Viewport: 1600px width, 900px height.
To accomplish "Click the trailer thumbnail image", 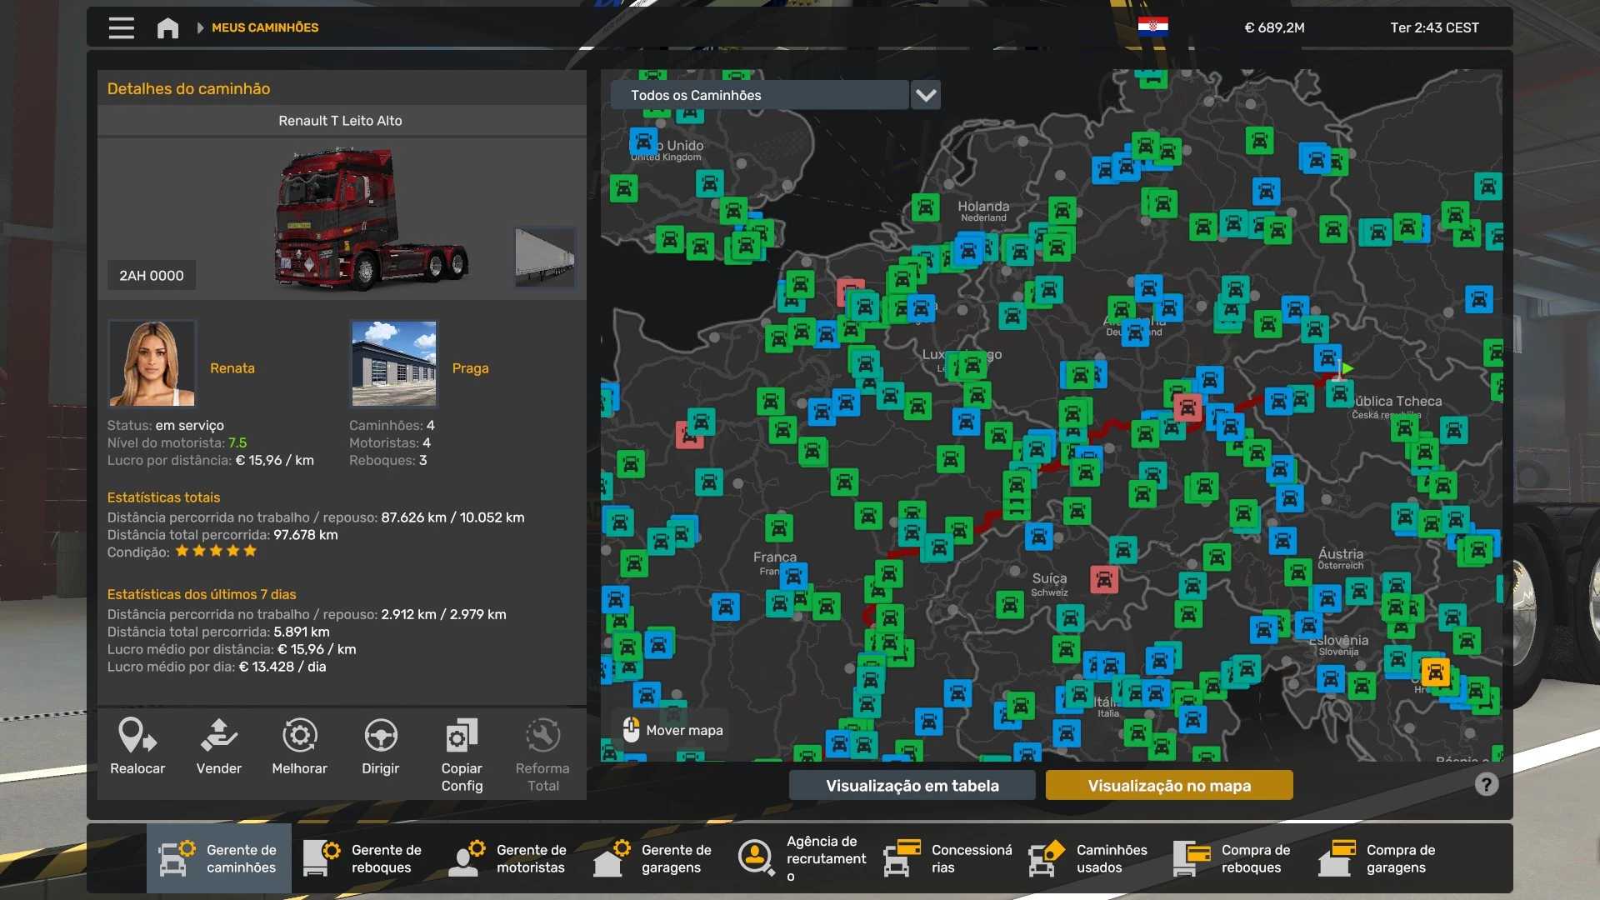I will 544,257.
